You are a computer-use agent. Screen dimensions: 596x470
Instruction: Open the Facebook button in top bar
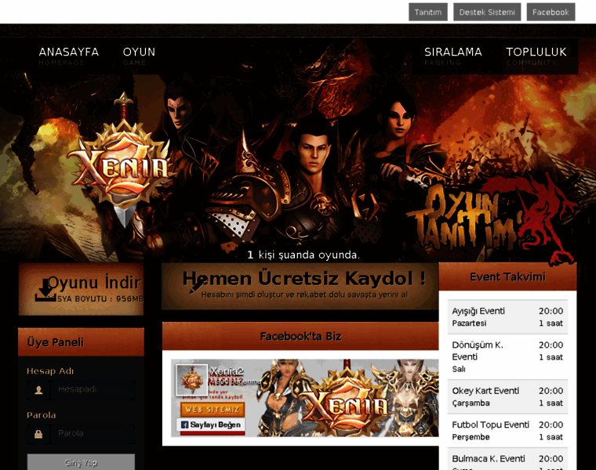tap(551, 13)
